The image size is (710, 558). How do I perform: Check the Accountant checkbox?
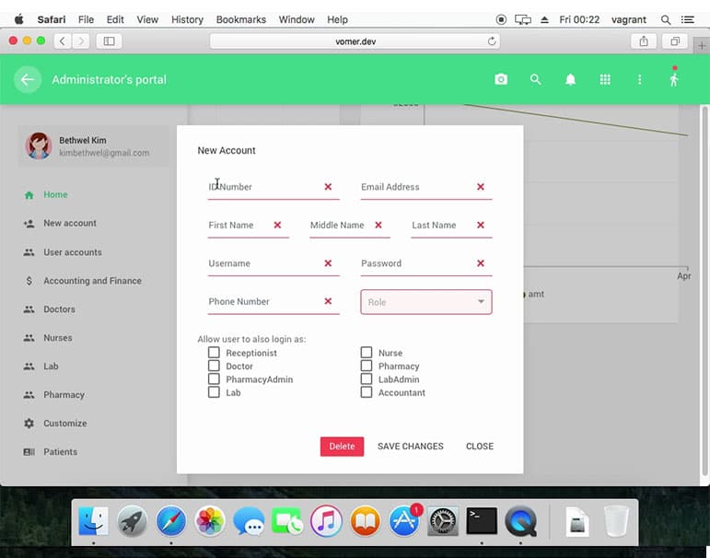(x=367, y=391)
